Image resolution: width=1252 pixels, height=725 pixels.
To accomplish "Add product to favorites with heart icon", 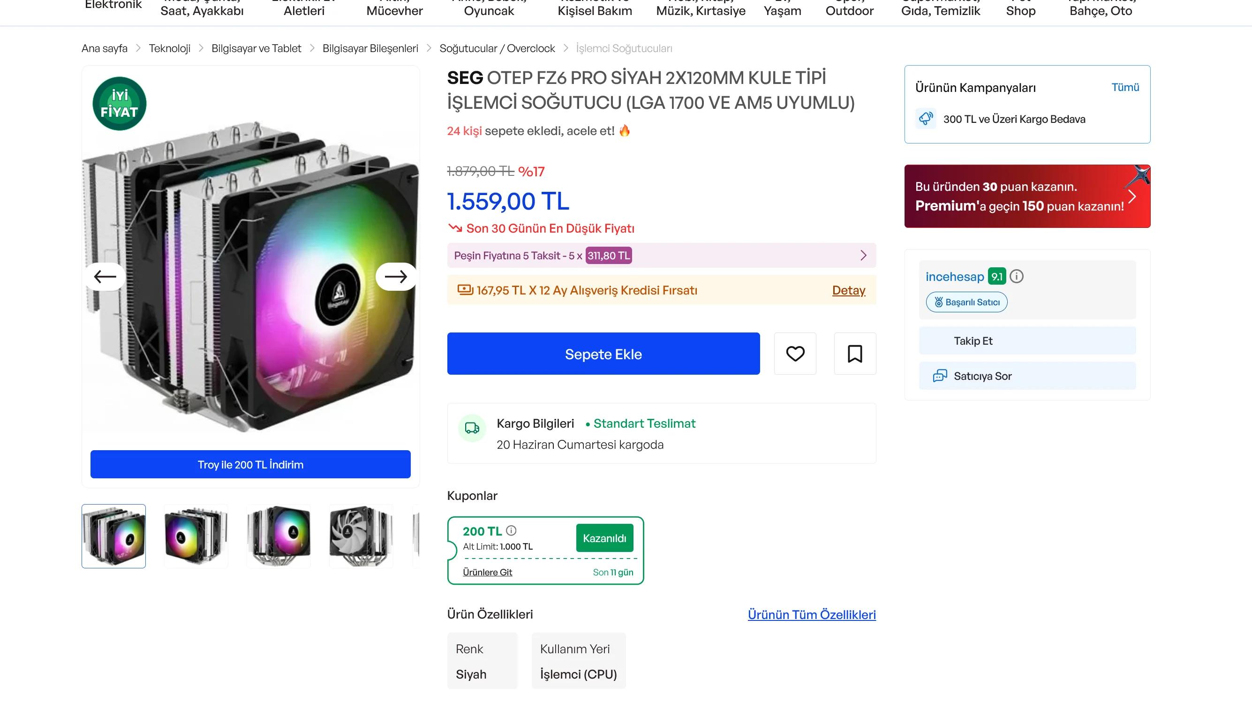I will tap(795, 354).
